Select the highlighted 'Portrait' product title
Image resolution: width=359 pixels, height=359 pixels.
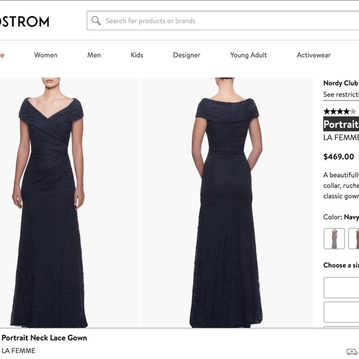341,124
